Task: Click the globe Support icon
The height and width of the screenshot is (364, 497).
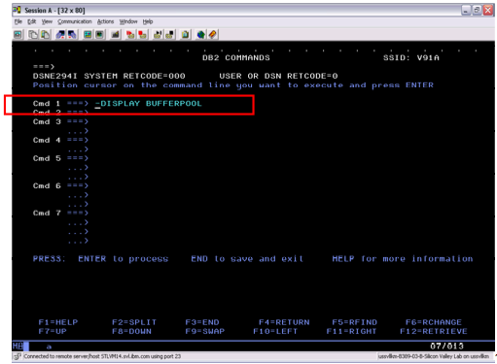Action: click(x=200, y=34)
